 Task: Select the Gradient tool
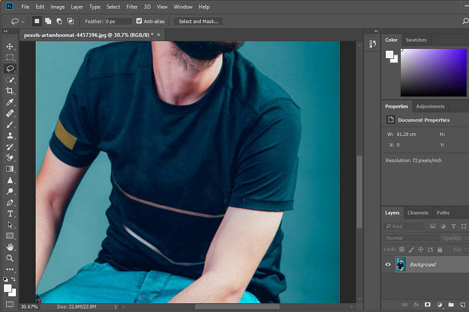pos(10,169)
